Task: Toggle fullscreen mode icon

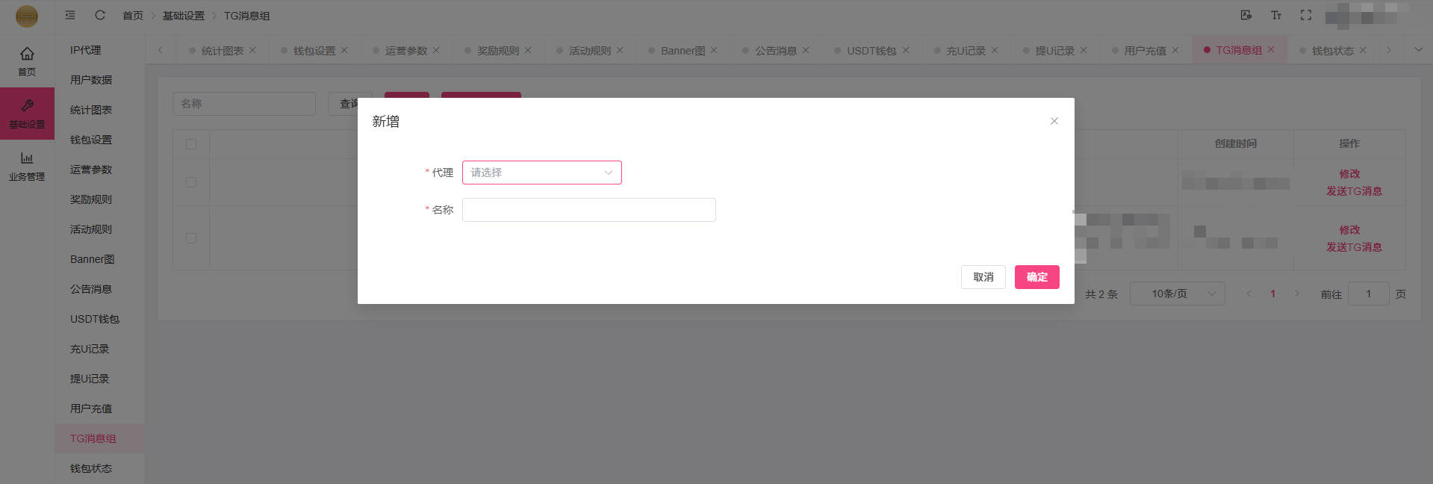Action: 1306,15
